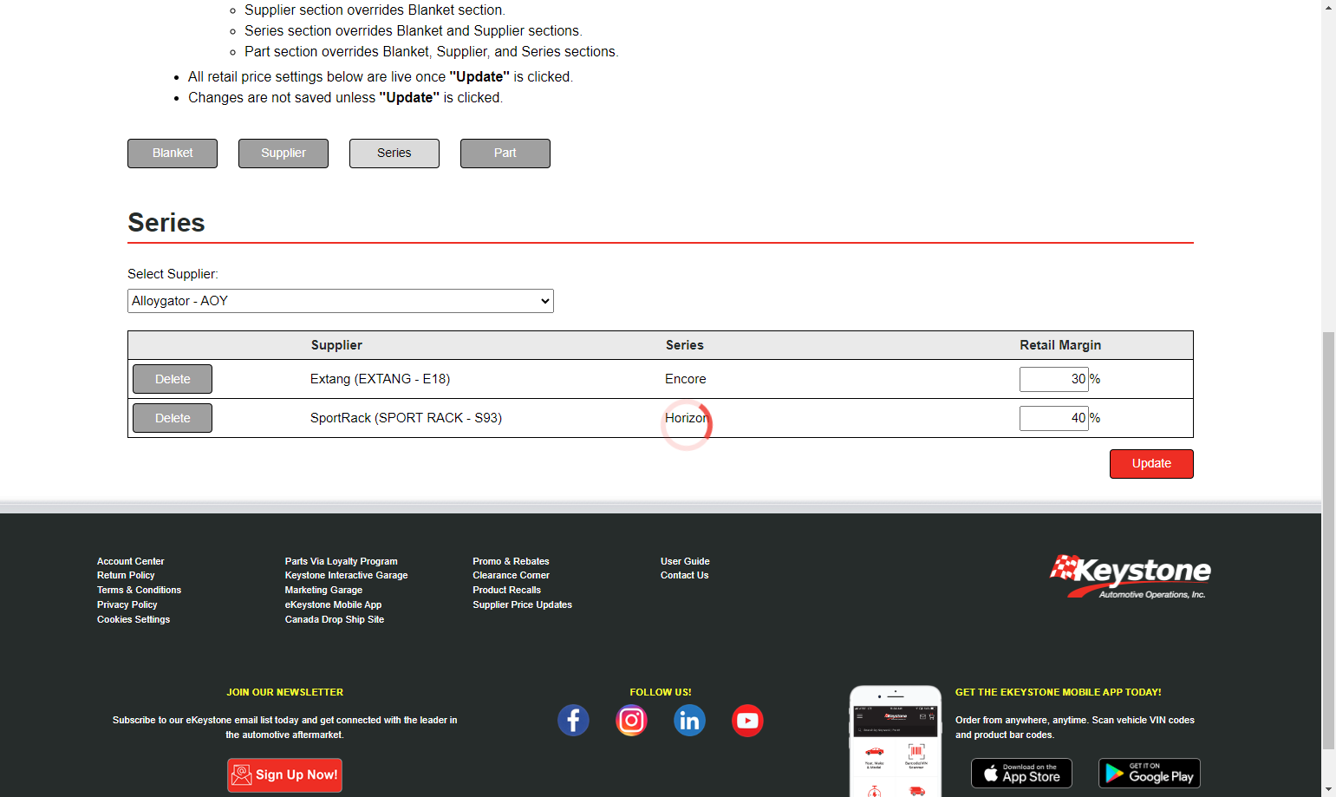Switch to the Part section tab
The width and height of the screenshot is (1336, 797).
tap(505, 154)
